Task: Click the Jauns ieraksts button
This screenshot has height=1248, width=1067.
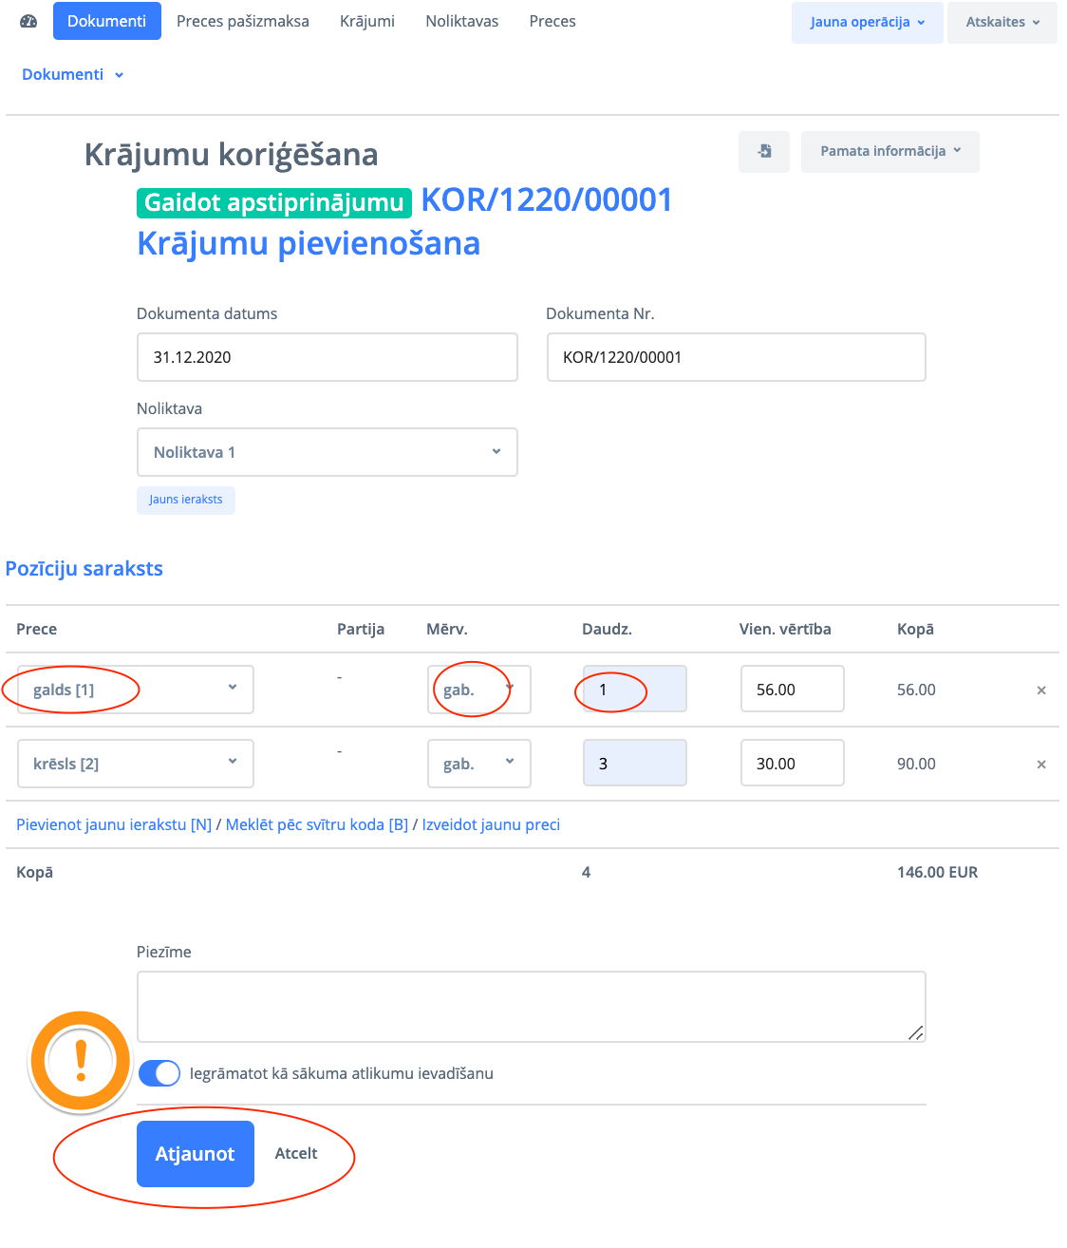Action: (186, 500)
